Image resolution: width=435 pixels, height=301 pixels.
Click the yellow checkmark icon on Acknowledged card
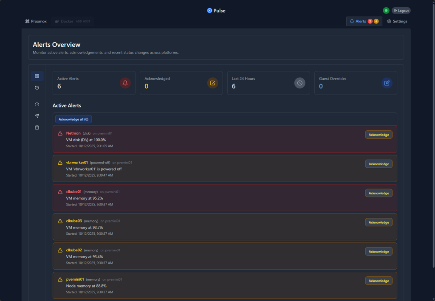tap(212, 83)
